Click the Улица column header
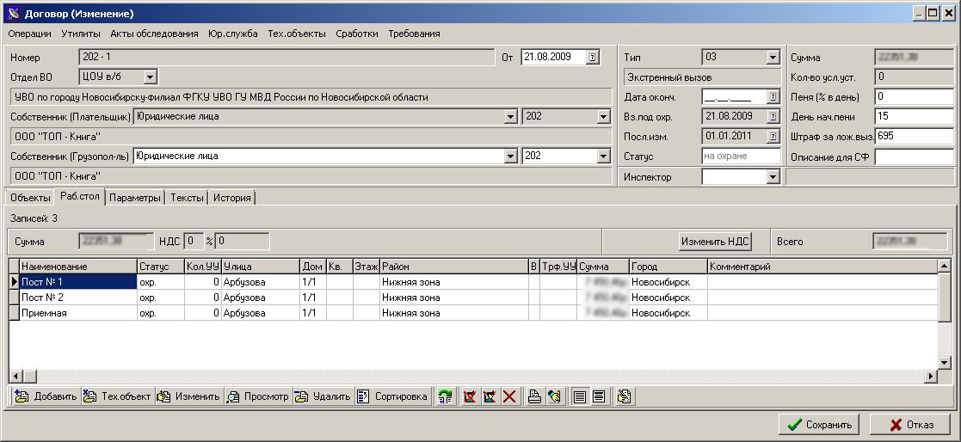Image resolution: width=961 pixels, height=442 pixels. tap(261, 267)
